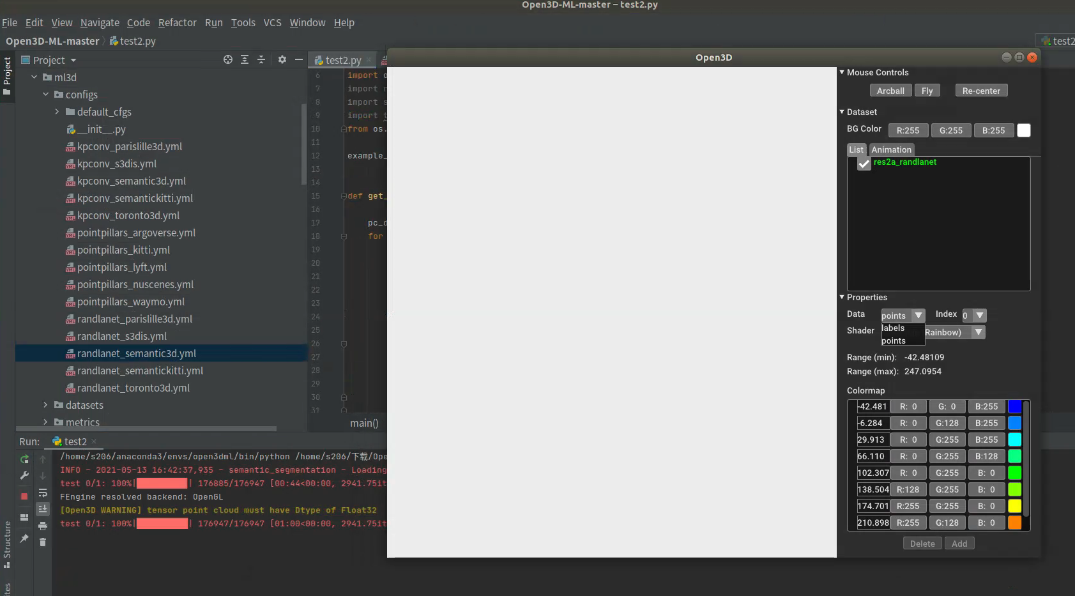Select test2.py editor tab
The image size is (1075, 596).
pyautogui.click(x=343, y=60)
